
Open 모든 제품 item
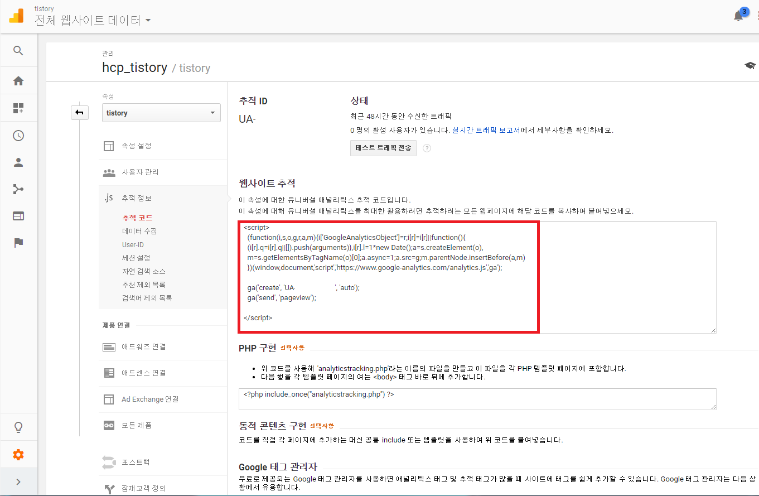pos(137,425)
